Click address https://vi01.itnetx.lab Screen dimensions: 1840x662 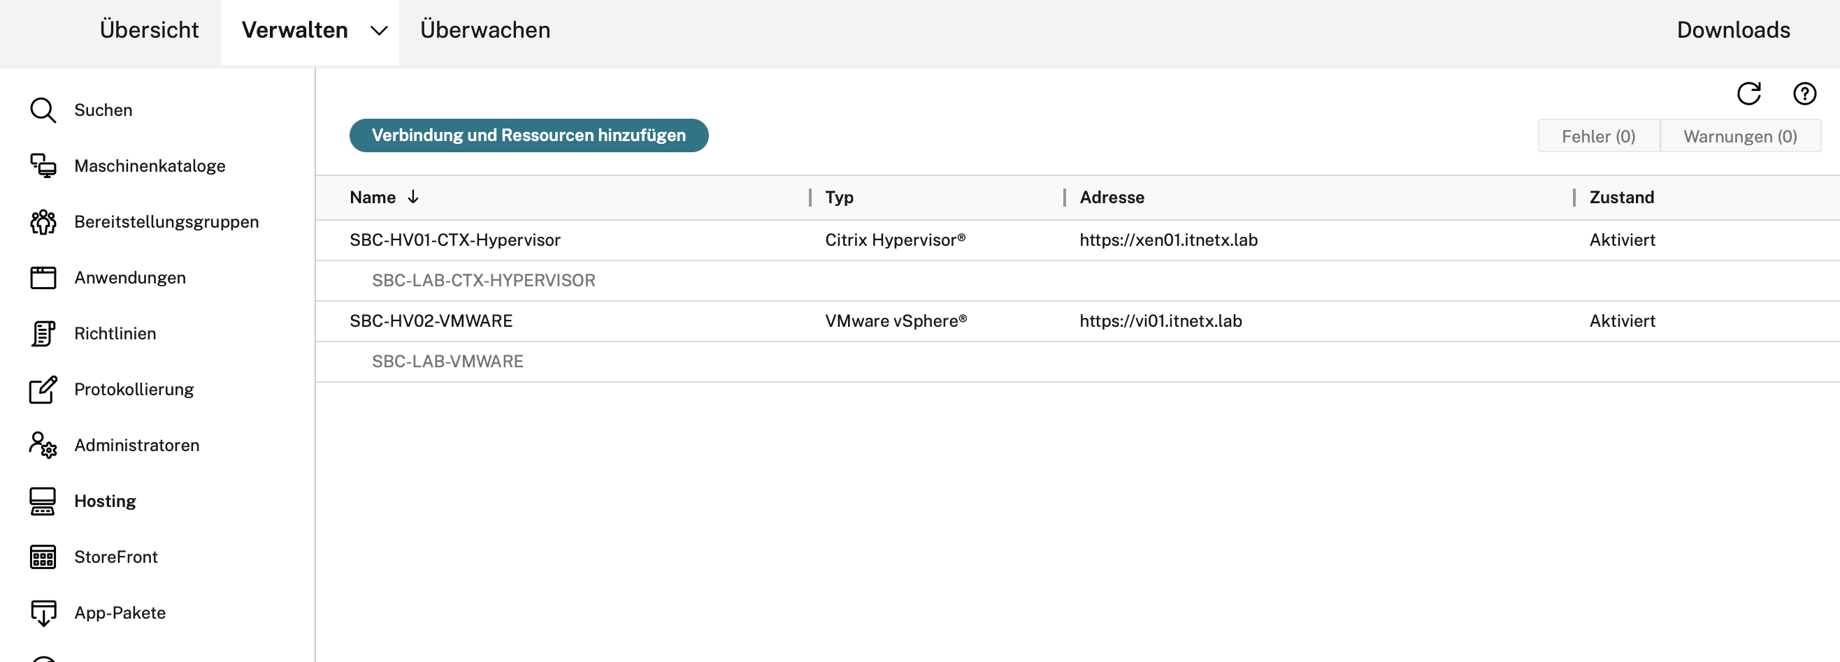tap(1160, 321)
